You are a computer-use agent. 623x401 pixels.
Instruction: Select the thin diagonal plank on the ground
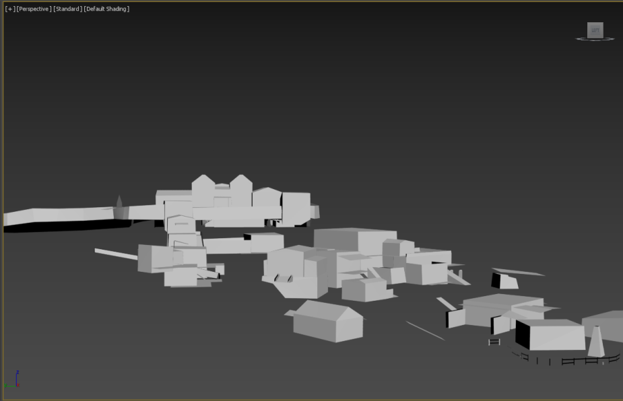(425, 331)
